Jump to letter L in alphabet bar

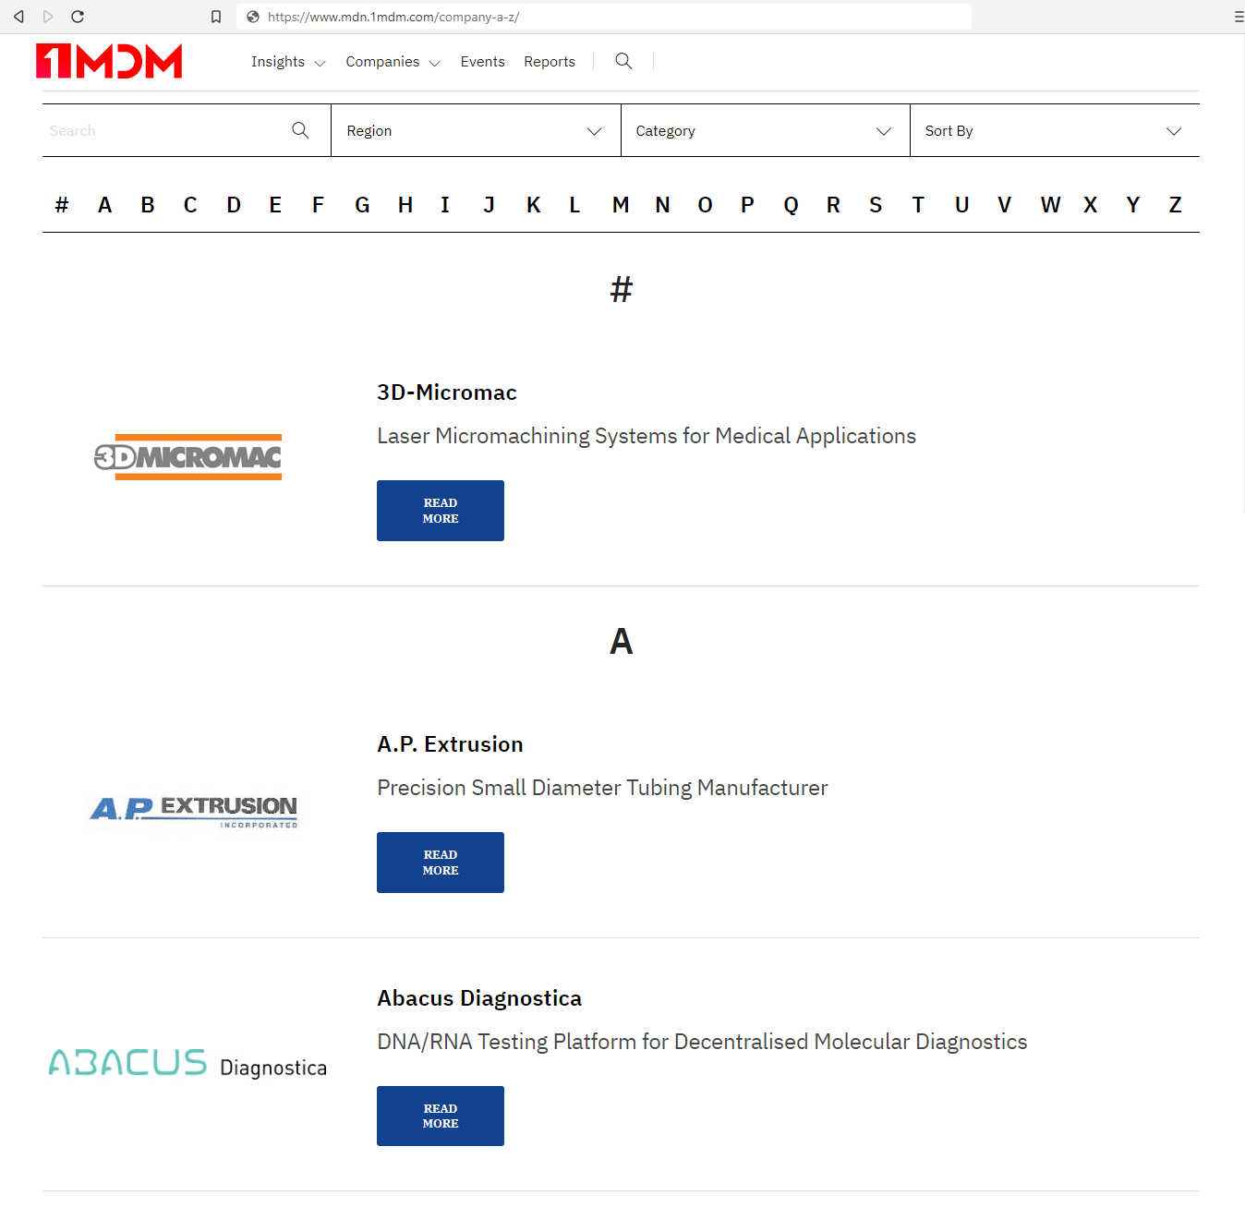click(574, 204)
